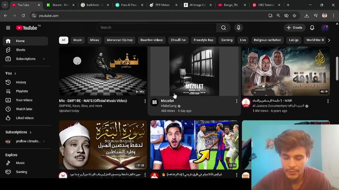Image resolution: width=339 pixels, height=190 pixels.
Task: Reload the page in Chrome
Action: click(23, 16)
